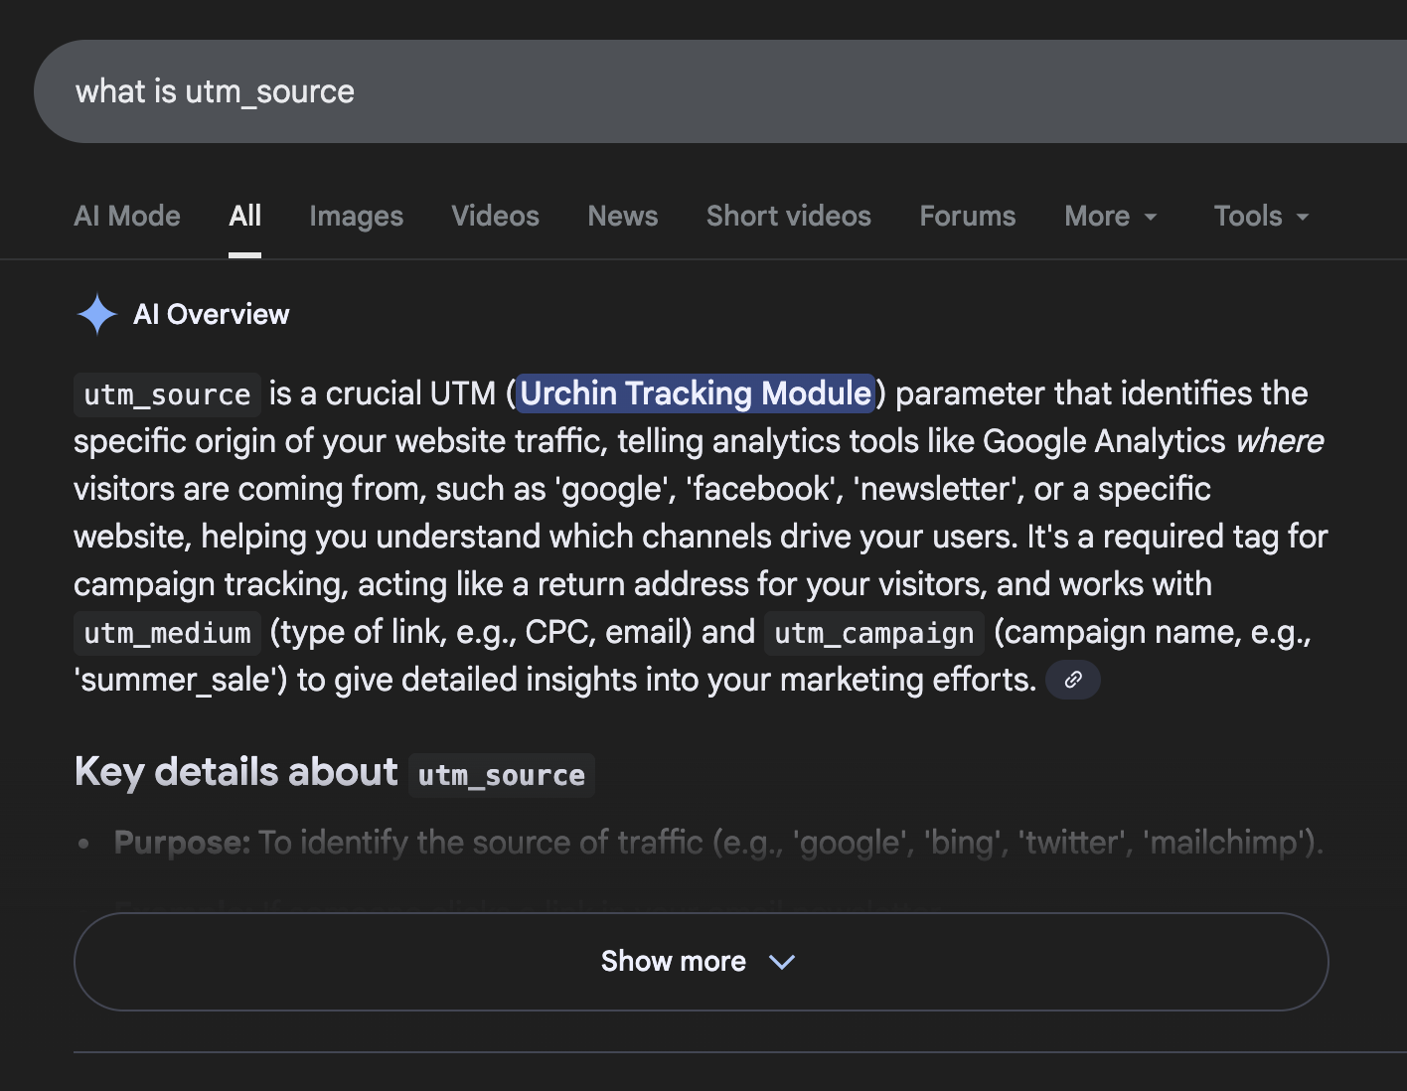Open the Forums tab

[x=967, y=217]
